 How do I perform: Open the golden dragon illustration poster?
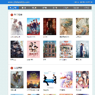[82, 26]
